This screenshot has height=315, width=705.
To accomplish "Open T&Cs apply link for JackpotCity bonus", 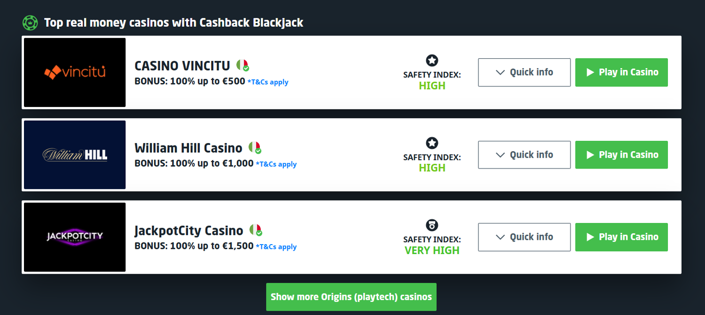I will coord(276,247).
